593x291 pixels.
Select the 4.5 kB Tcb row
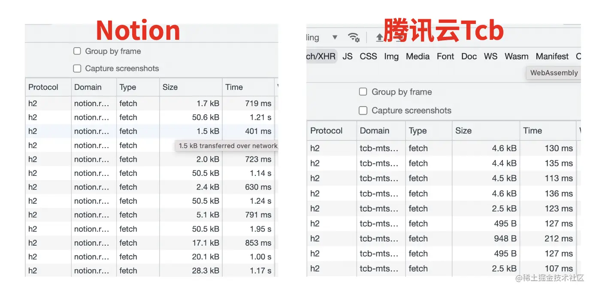pyautogui.click(x=444, y=178)
